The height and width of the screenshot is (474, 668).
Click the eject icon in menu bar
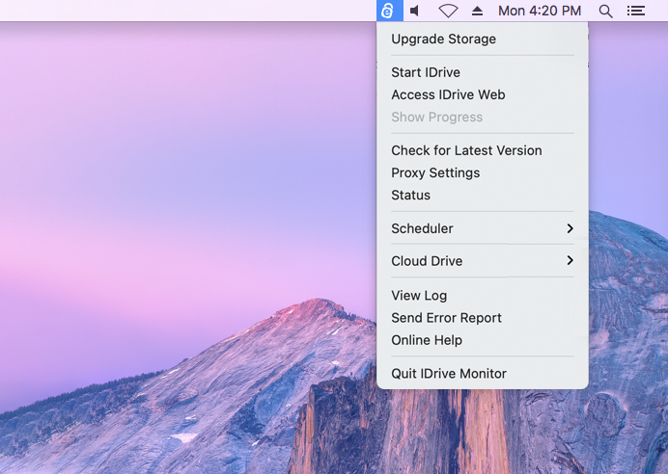477,11
